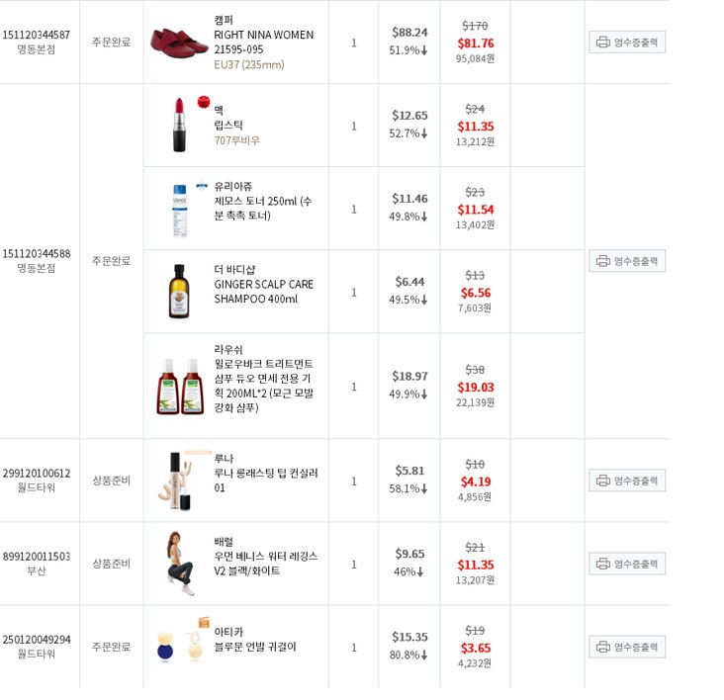The width and height of the screenshot is (724, 700).
Task: Open RIGHT NINA WOMEN 21595-095 product link
Action: coord(263,42)
